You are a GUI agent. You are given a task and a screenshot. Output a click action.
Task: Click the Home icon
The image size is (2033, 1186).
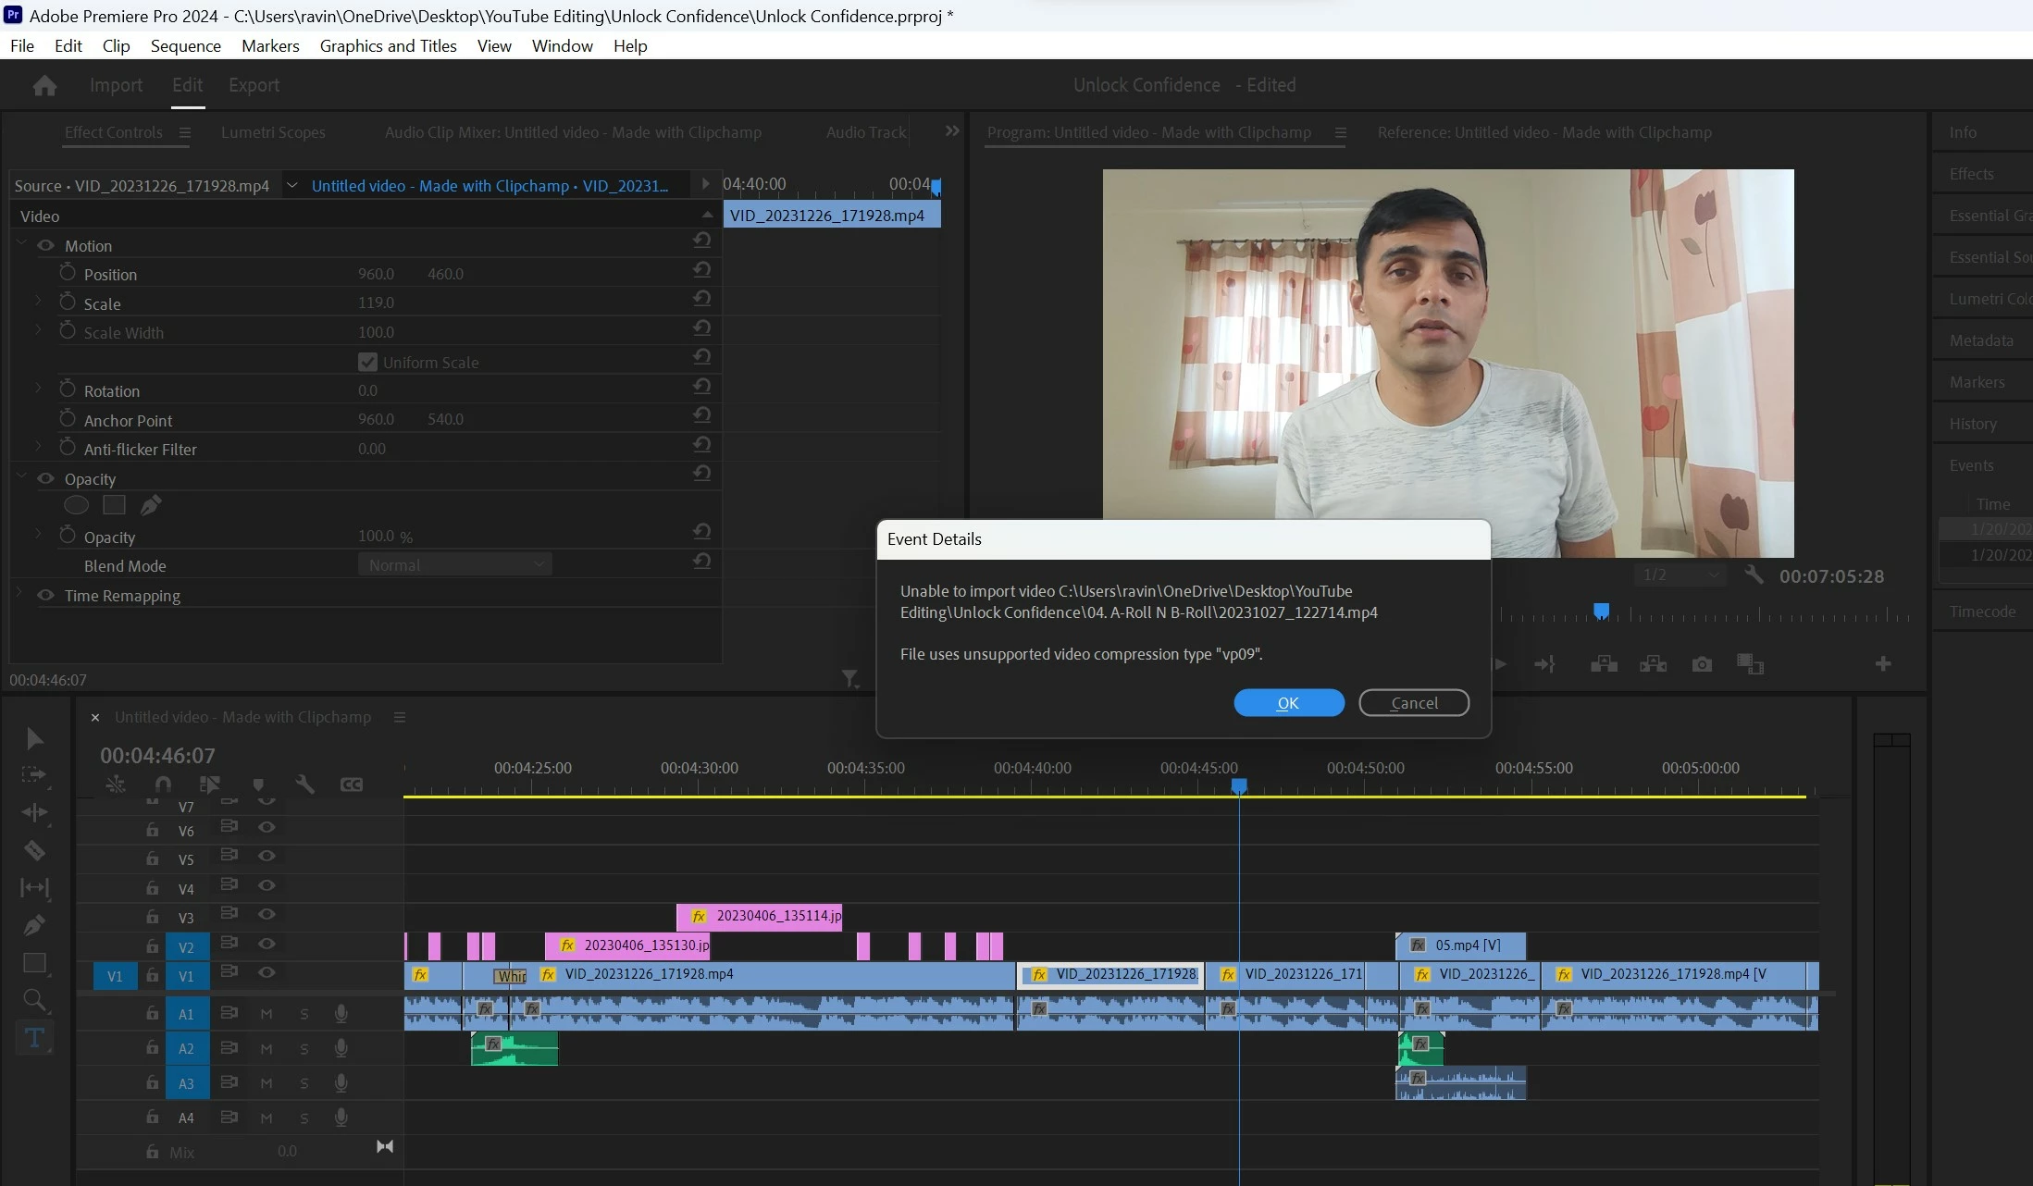pyautogui.click(x=44, y=85)
